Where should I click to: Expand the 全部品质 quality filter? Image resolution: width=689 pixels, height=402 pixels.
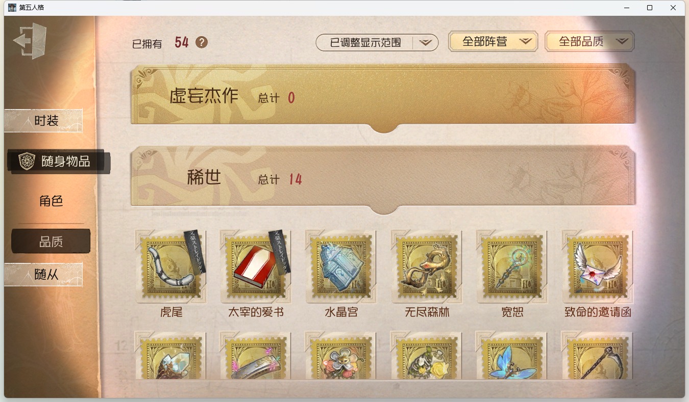point(589,42)
